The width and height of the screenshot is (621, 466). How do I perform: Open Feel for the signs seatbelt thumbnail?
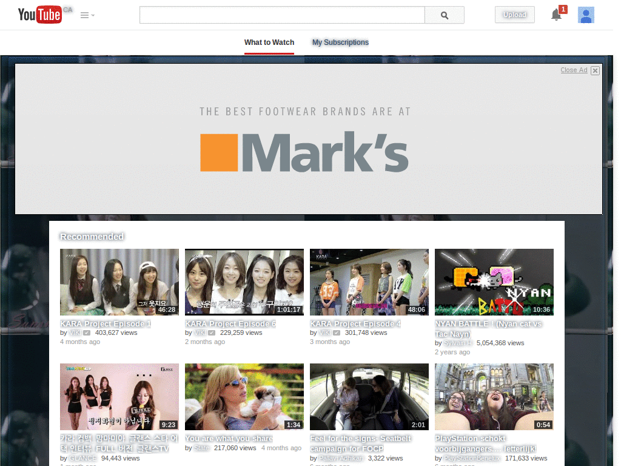click(x=369, y=397)
